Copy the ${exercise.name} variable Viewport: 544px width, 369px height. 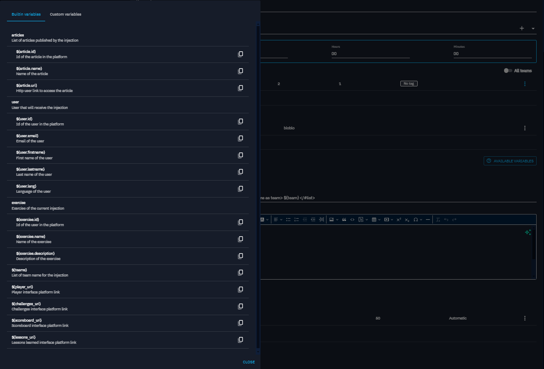tap(240, 239)
